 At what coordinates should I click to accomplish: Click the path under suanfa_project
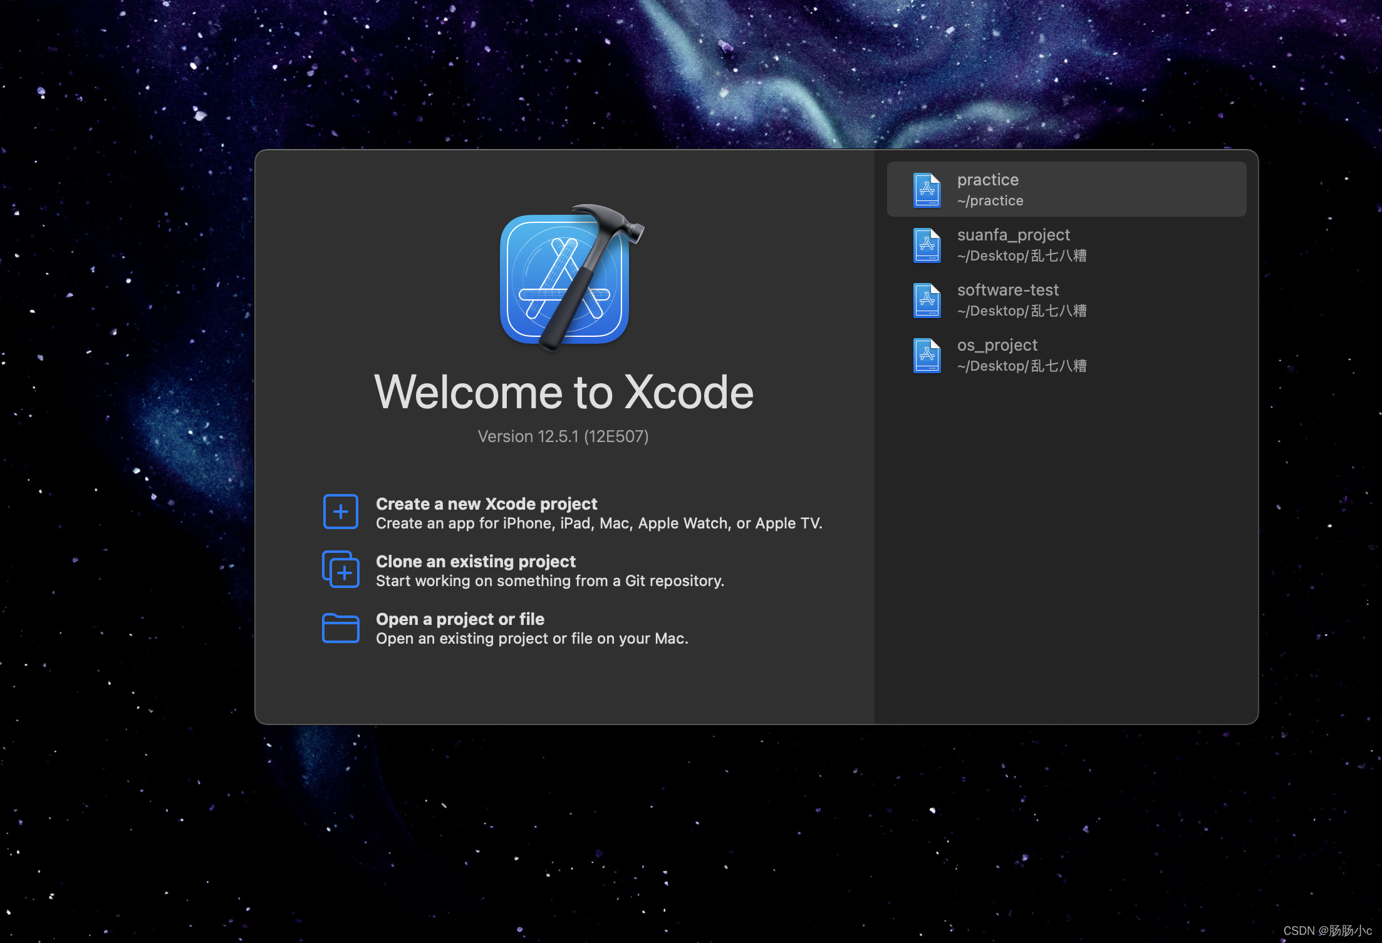1022,256
